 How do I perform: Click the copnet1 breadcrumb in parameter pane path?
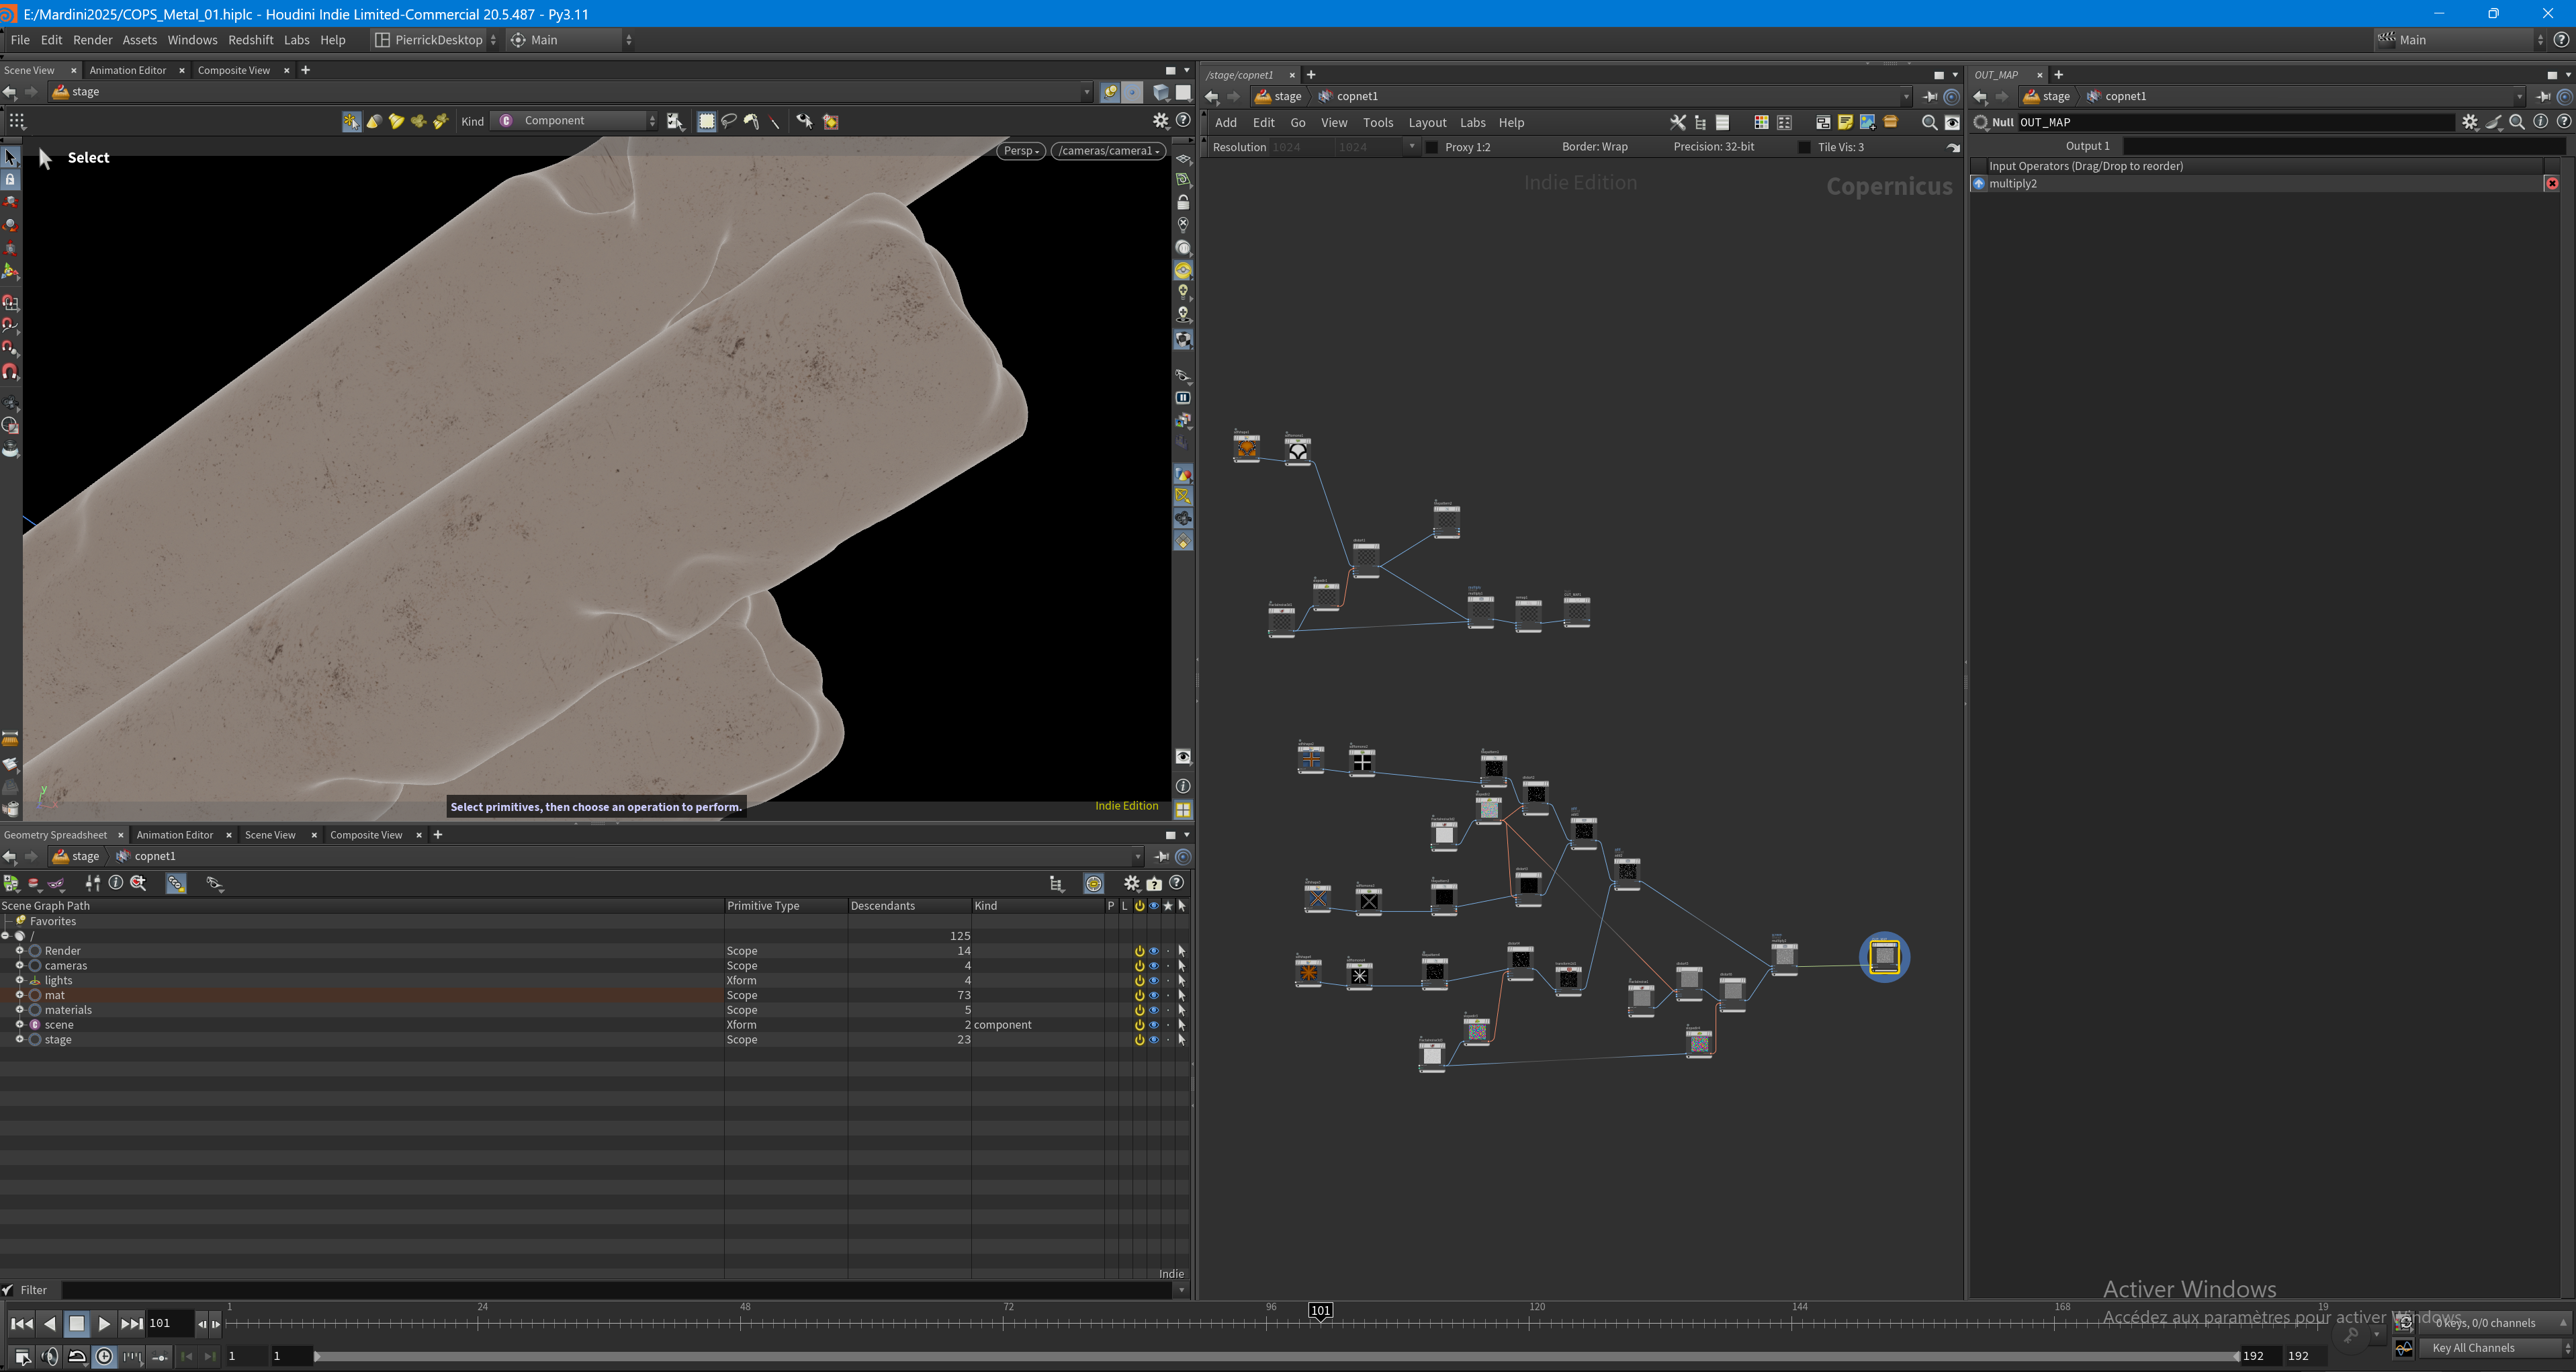2117,97
